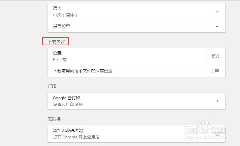Open Google 云打印 via its arrow icon
This screenshot has width=240, height=146.
[218, 101]
